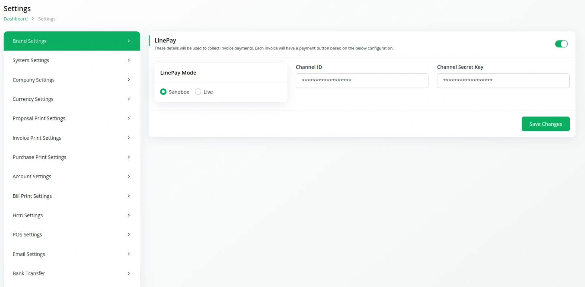Screen dimensions: 585x287
Task: Open Currency Settings menu item
Action: pos(72,99)
